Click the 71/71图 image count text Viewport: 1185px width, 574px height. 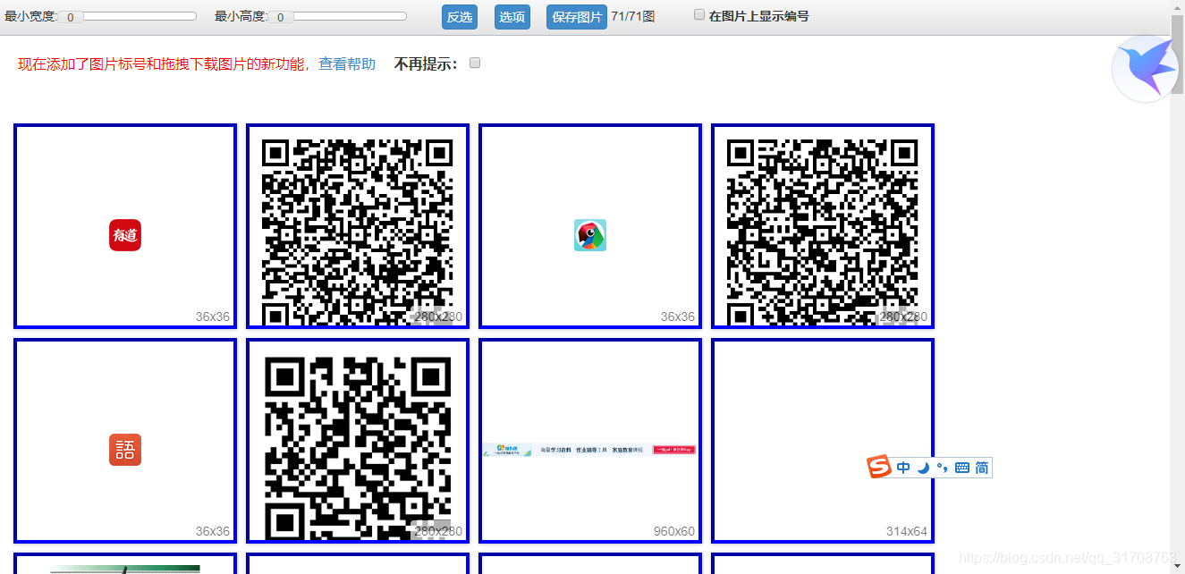[633, 16]
